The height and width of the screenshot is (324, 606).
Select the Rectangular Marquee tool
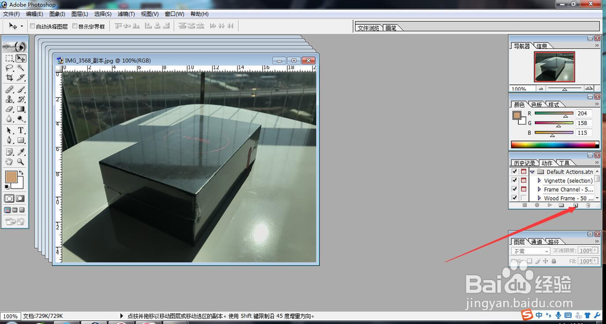coord(9,59)
